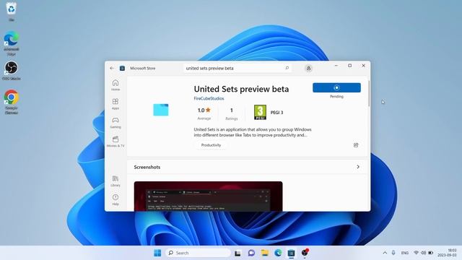Switch to Microsoft Store on taskbar
Viewport: 462px width, 260px height.
pos(291,253)
